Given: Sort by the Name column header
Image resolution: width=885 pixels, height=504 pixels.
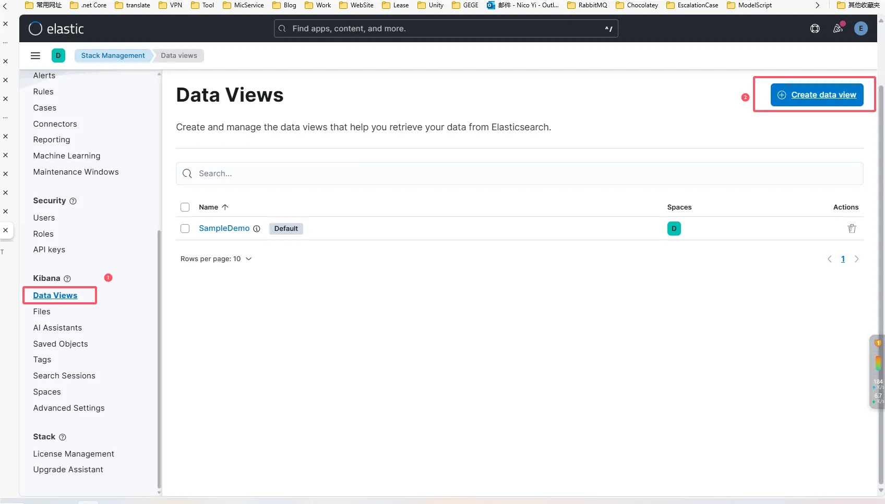Looking at the screenshot, I should pyautogui.click(x=213, y=207).
